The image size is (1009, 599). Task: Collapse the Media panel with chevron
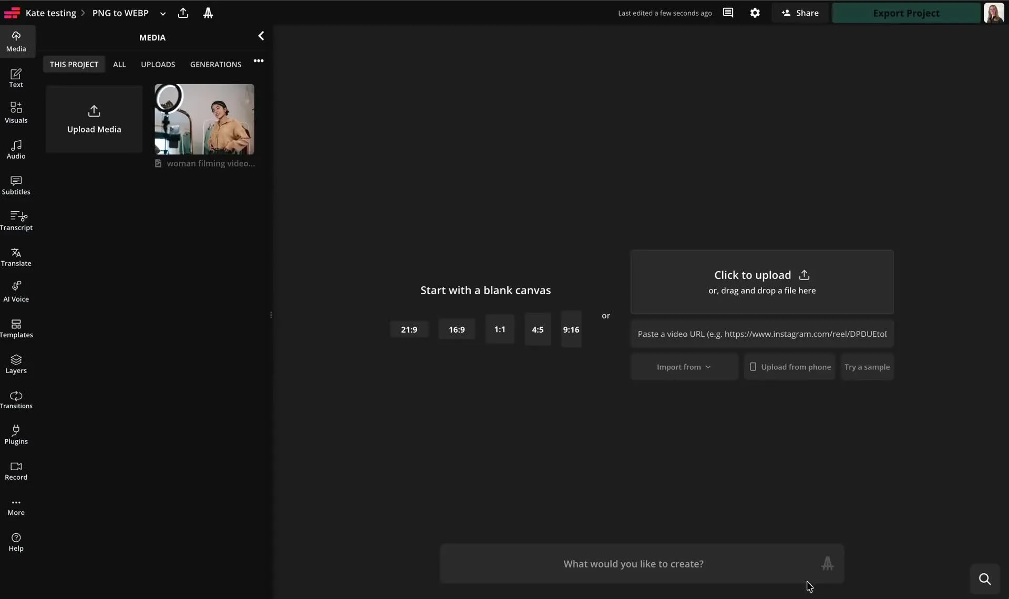261,36
